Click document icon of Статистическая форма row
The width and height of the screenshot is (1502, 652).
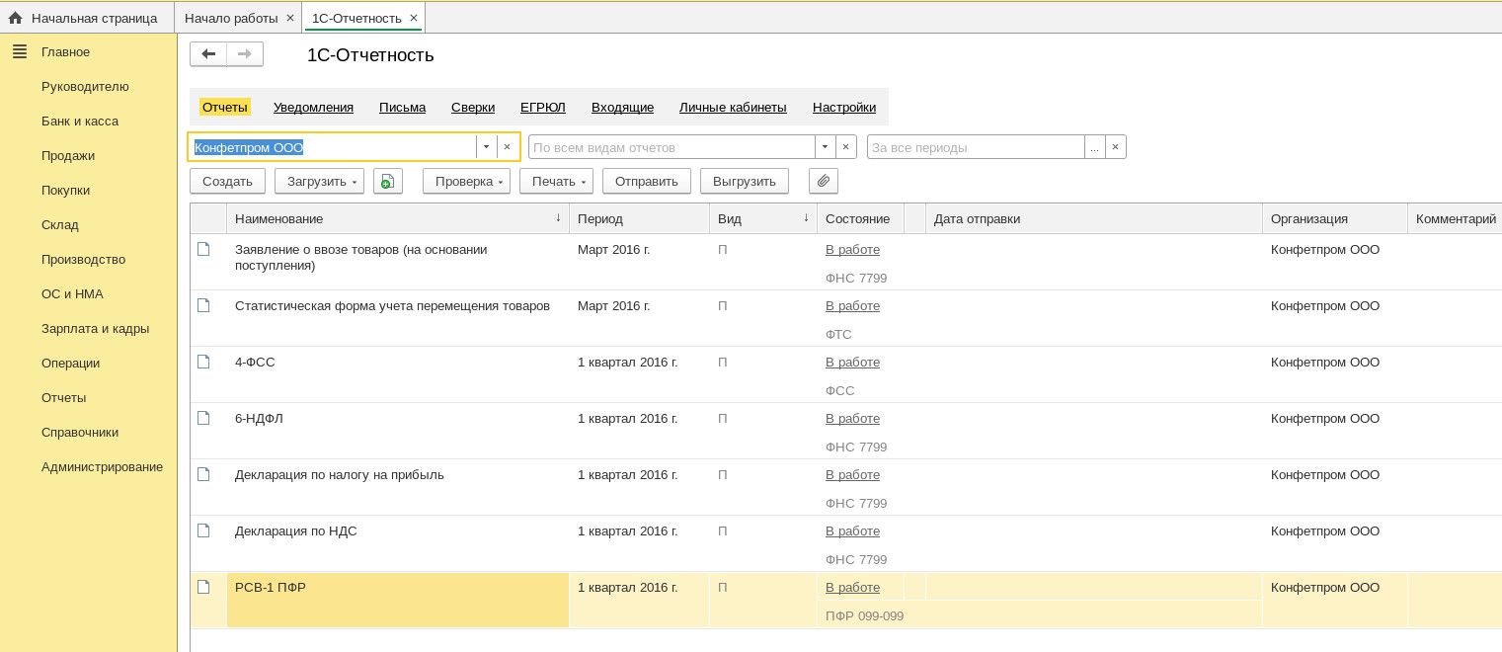click(203, 305)
